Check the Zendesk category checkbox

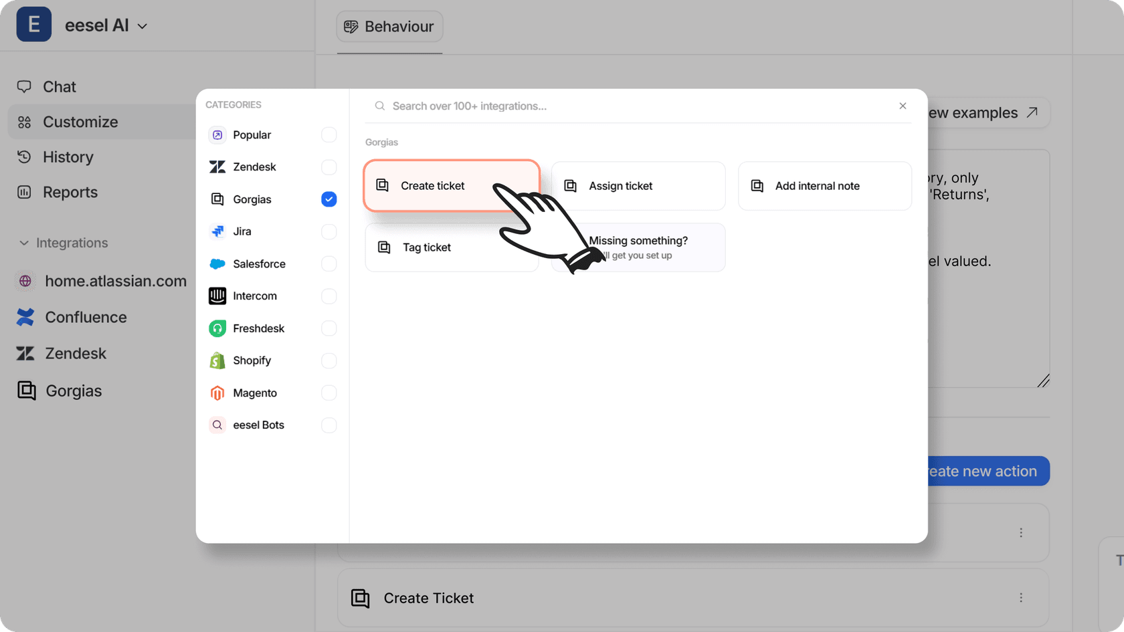coord(329,167)
